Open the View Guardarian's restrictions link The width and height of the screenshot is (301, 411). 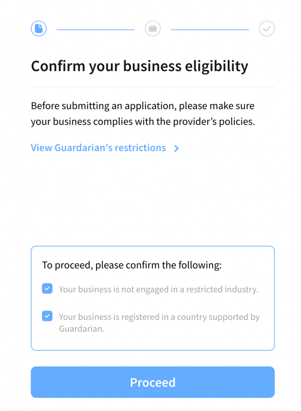(98, 148)
